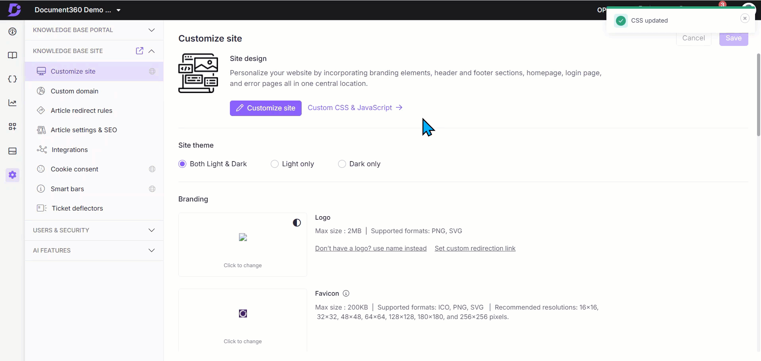
Task: Click globe icon beside Customize site
Action: [152, 71]
